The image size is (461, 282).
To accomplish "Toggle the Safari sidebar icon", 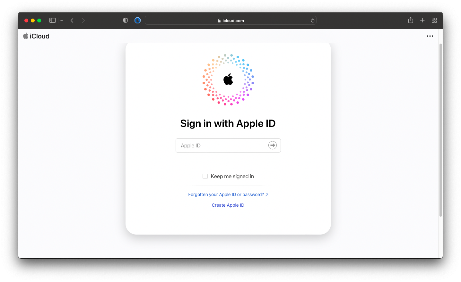I will (52, 20).
